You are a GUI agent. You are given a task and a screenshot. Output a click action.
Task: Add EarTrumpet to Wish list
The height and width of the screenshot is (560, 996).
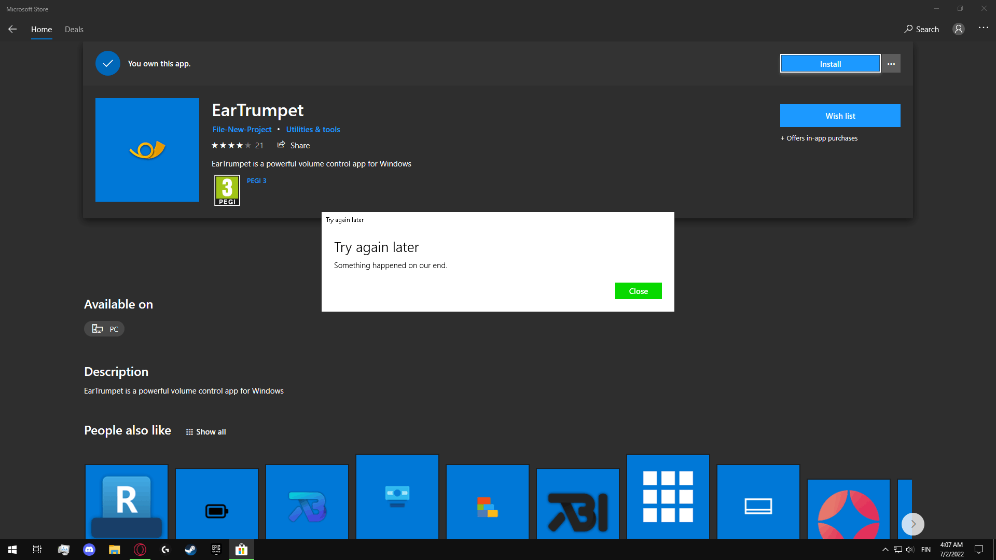pos(840,116)
